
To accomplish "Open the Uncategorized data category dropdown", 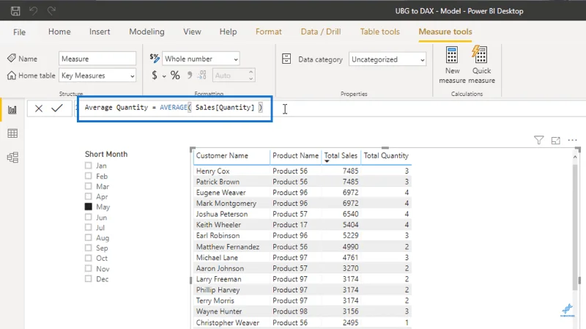I will coord(387,59).
